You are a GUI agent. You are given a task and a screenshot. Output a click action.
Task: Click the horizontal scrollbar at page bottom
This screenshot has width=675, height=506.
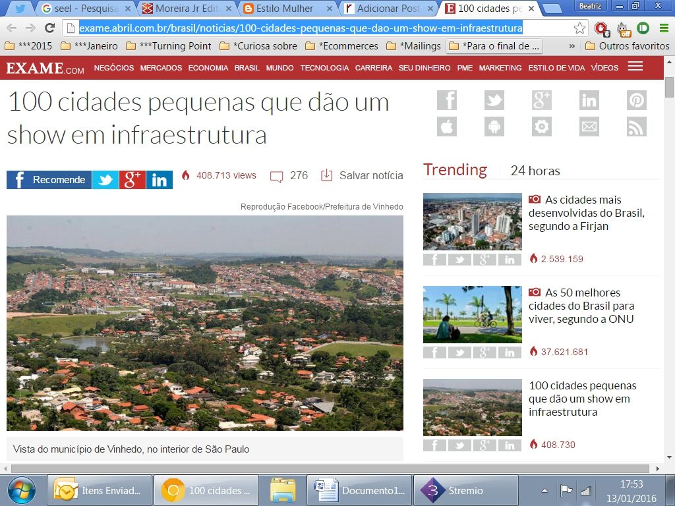330,468
